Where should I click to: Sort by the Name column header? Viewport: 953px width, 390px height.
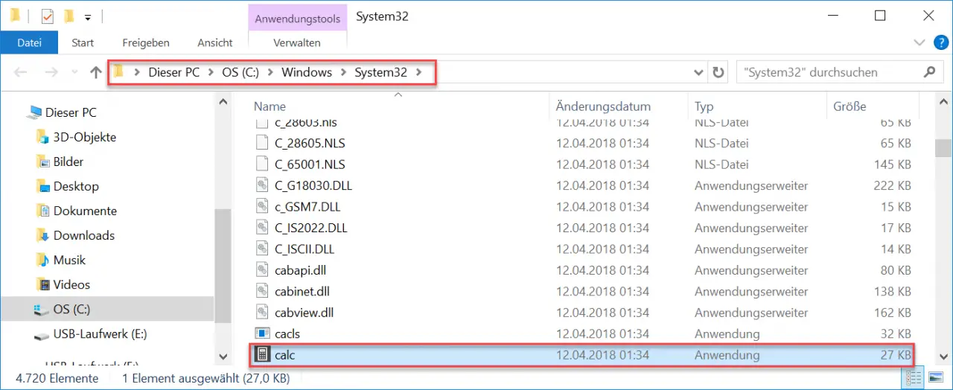tap(270, 106)
